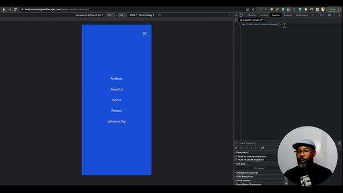Viewport: 343px width, 193px height.
Task: Switch to the Performance tab
Action: (x=302, y=15)
